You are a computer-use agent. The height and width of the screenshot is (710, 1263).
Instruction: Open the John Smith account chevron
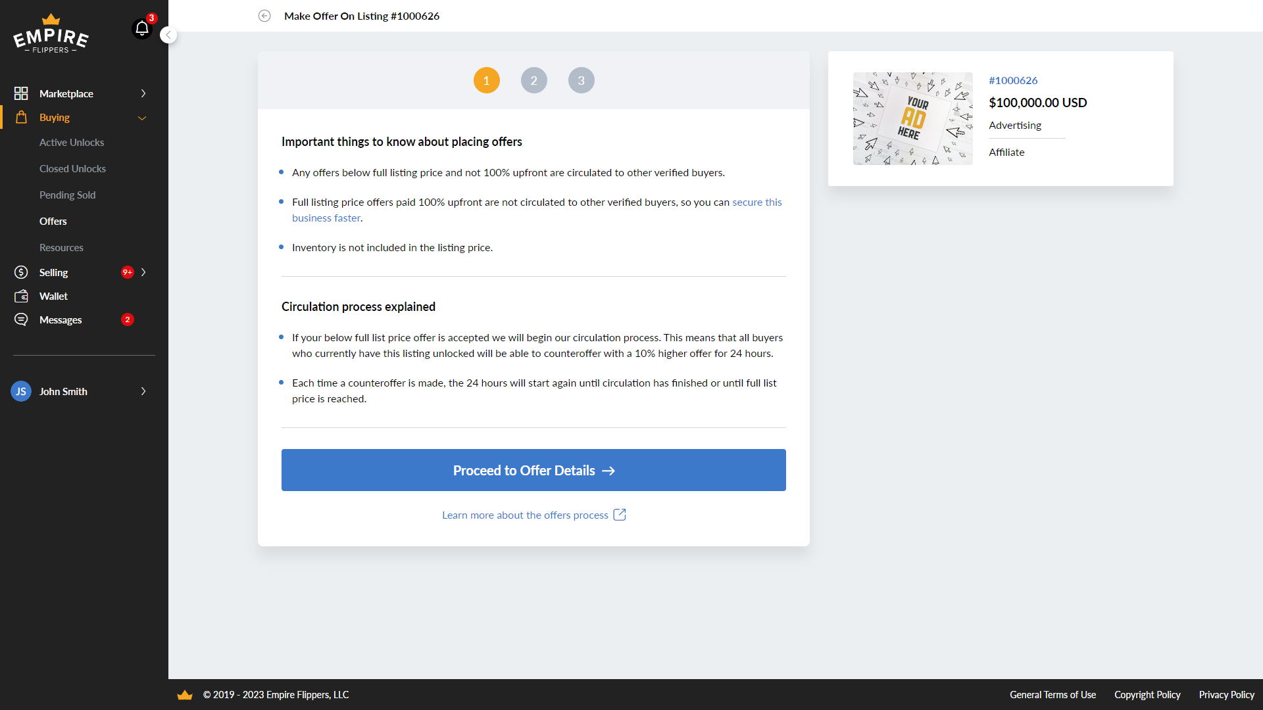tap(143, 391)
